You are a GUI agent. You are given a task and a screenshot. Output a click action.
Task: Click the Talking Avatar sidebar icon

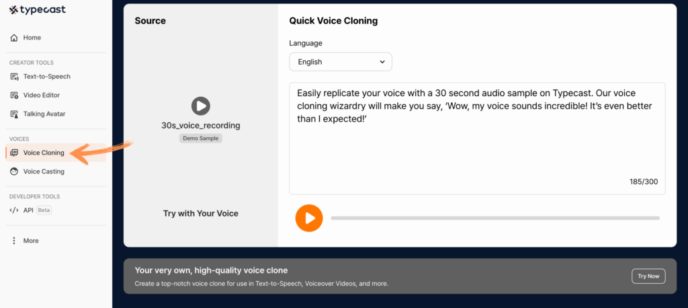point(14,114)
